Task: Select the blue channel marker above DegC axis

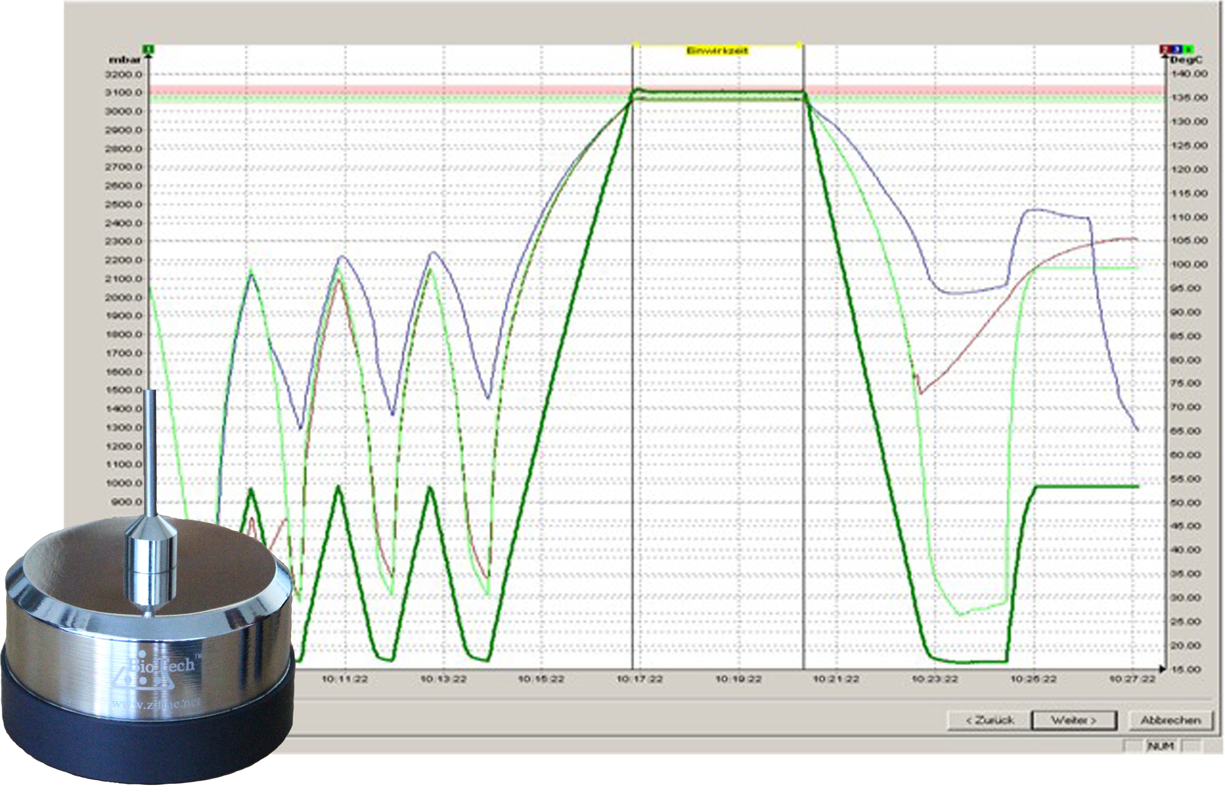Action: pyautogui.click(x=1177, y=49)
